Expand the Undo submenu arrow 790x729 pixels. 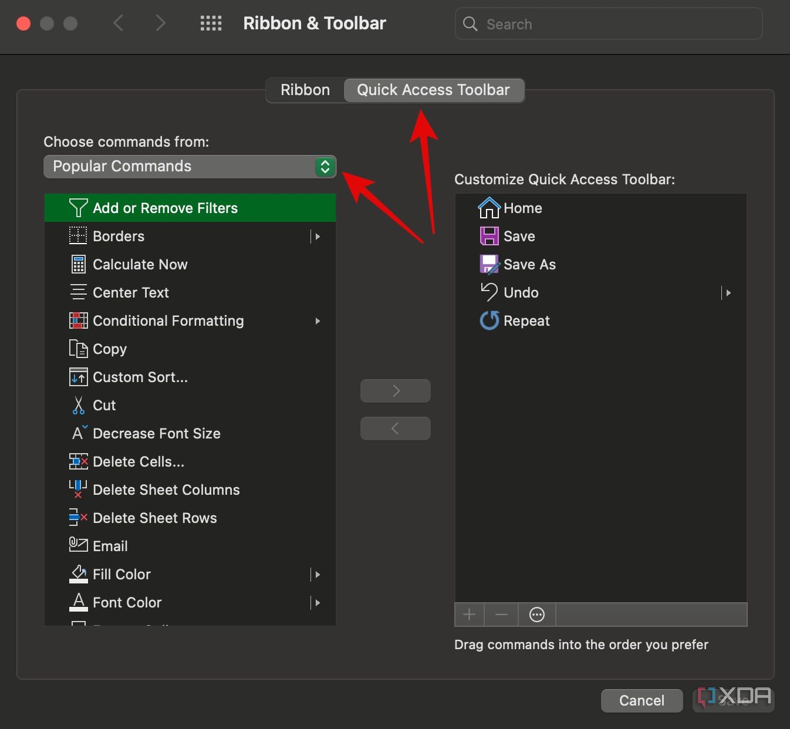[x=727, y=293]
